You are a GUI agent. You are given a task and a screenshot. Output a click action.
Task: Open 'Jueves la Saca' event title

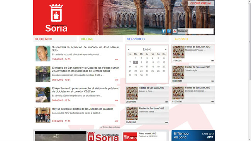coord(147,91)
